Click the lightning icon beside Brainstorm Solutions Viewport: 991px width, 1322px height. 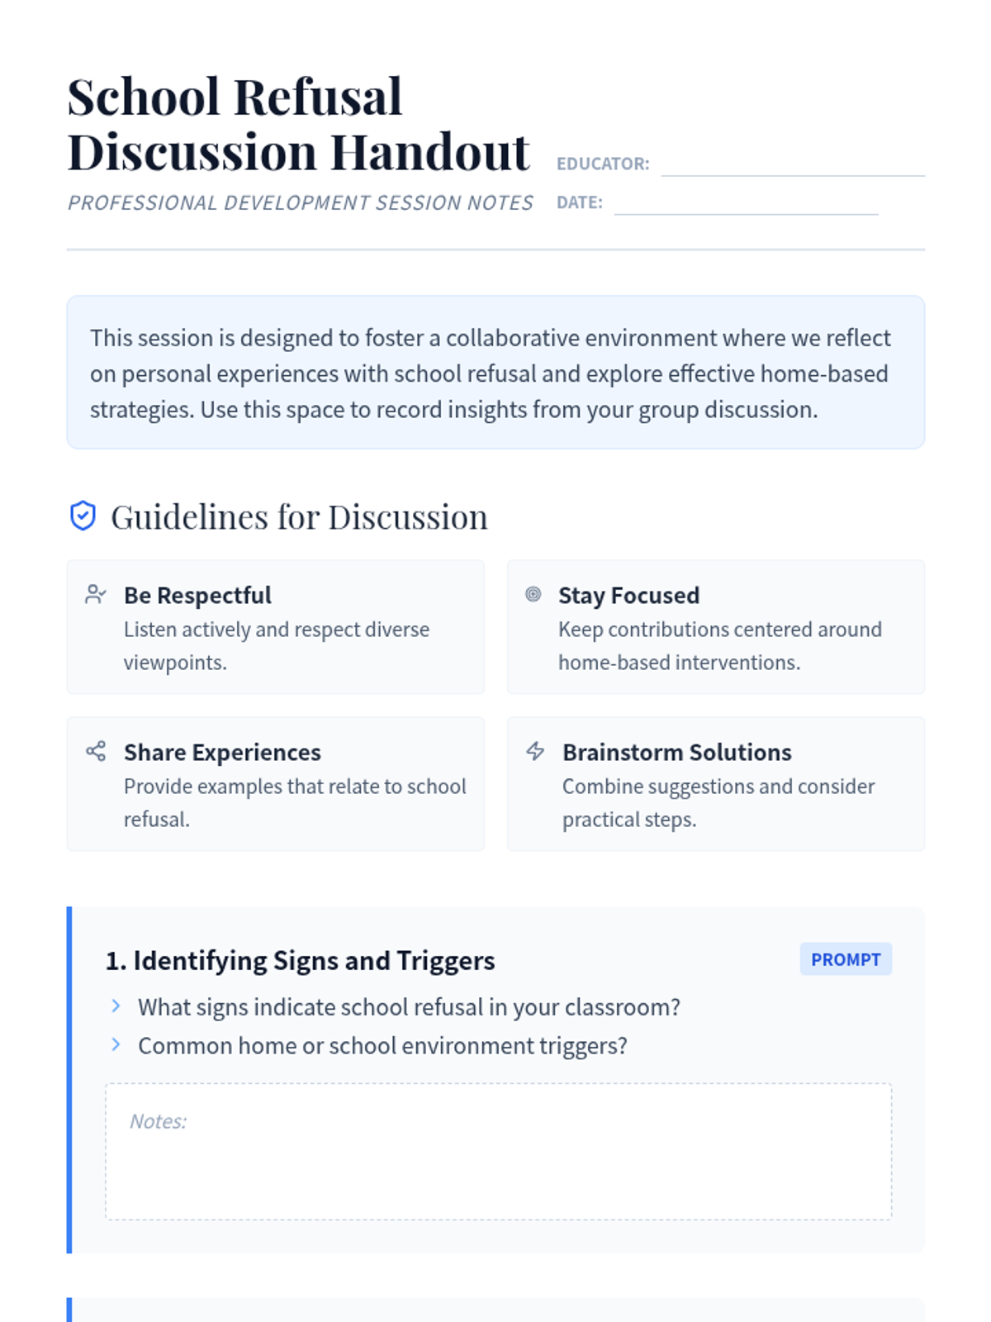535,751
